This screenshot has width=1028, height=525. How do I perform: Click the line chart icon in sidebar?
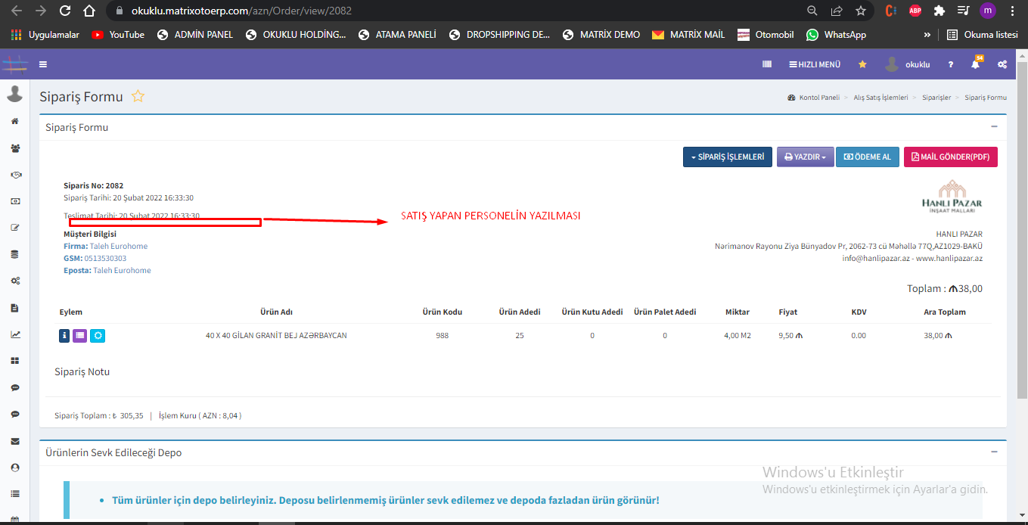pyautogui.click(x=14, y=334)
